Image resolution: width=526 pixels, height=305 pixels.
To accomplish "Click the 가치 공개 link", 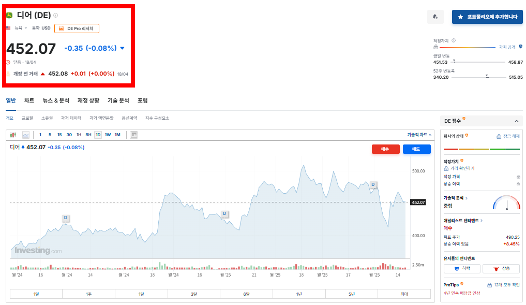I will (507, 47).
